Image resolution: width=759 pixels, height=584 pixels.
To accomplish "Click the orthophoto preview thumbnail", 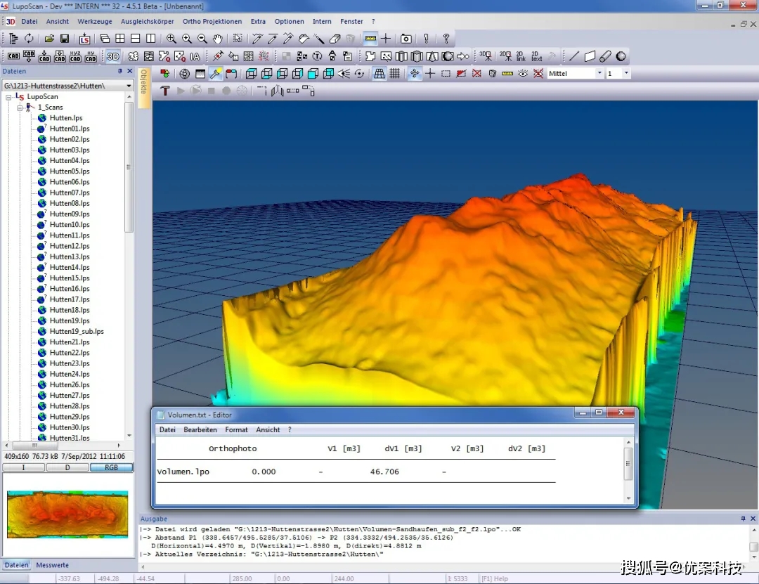I will pyautogui.click(x=67, y=514).
